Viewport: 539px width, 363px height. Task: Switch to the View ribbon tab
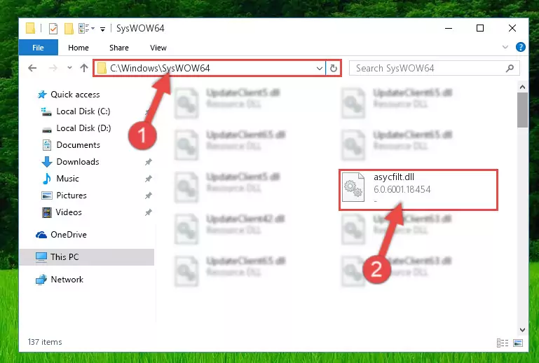coord(158,48)
